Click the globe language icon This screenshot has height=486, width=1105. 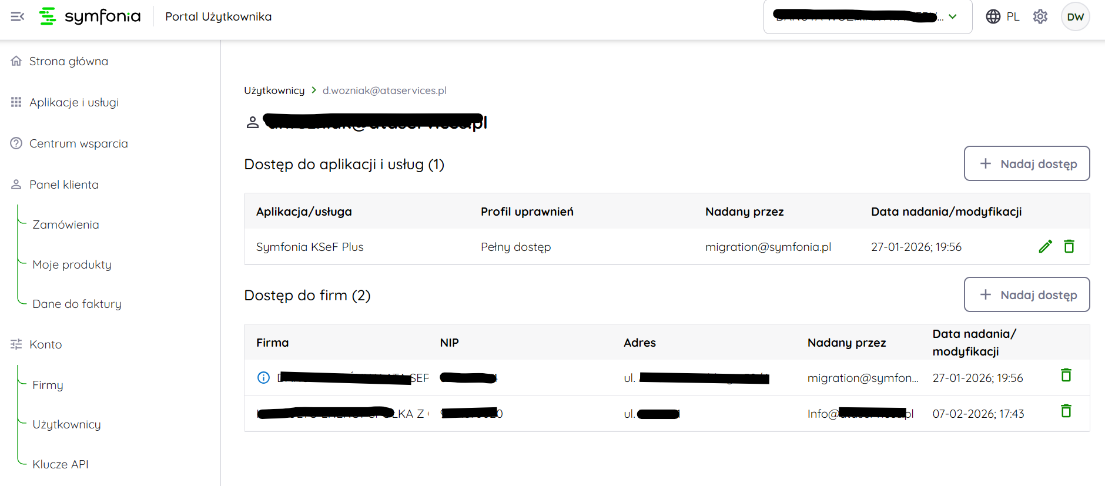tap(993, 16)
